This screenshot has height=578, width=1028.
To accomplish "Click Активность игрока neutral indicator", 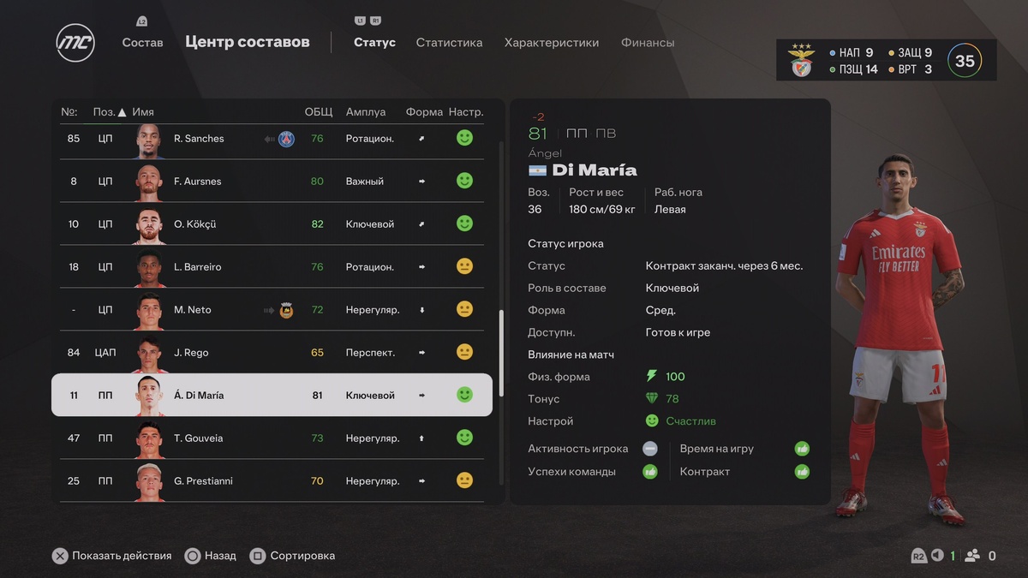I will (650, 449).
